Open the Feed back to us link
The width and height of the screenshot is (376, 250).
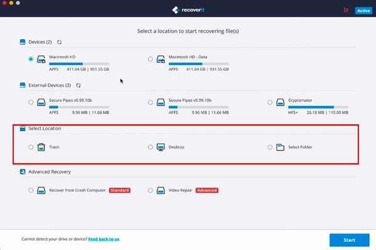tap(103, 239)
